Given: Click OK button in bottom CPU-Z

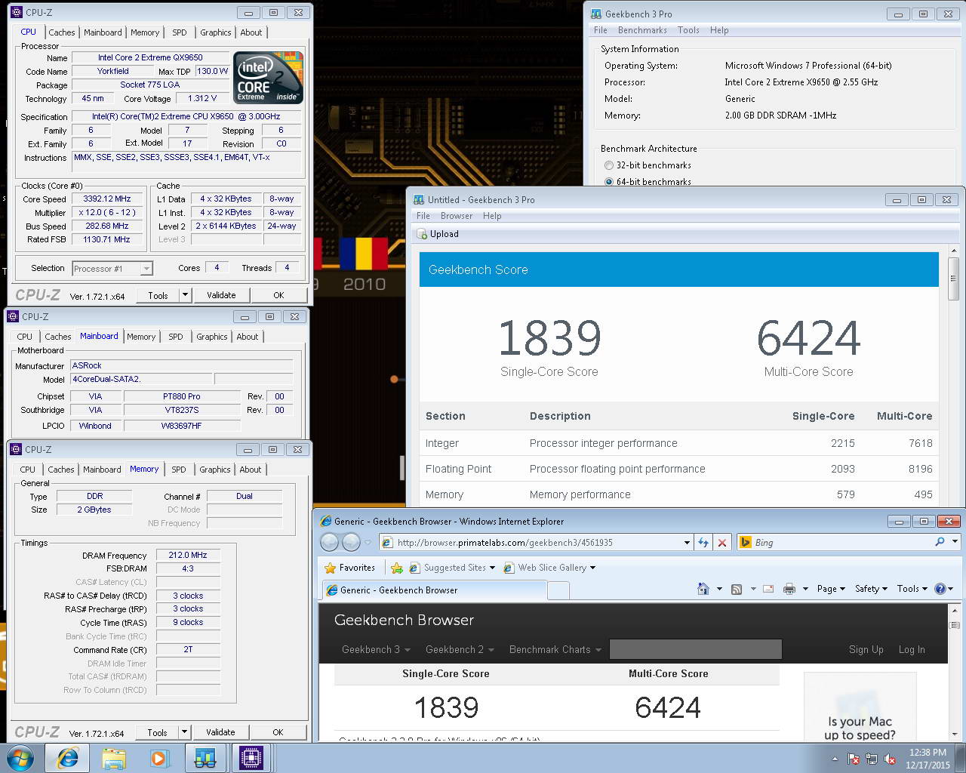Looking at the screenshot, I should tap(278, 732).
